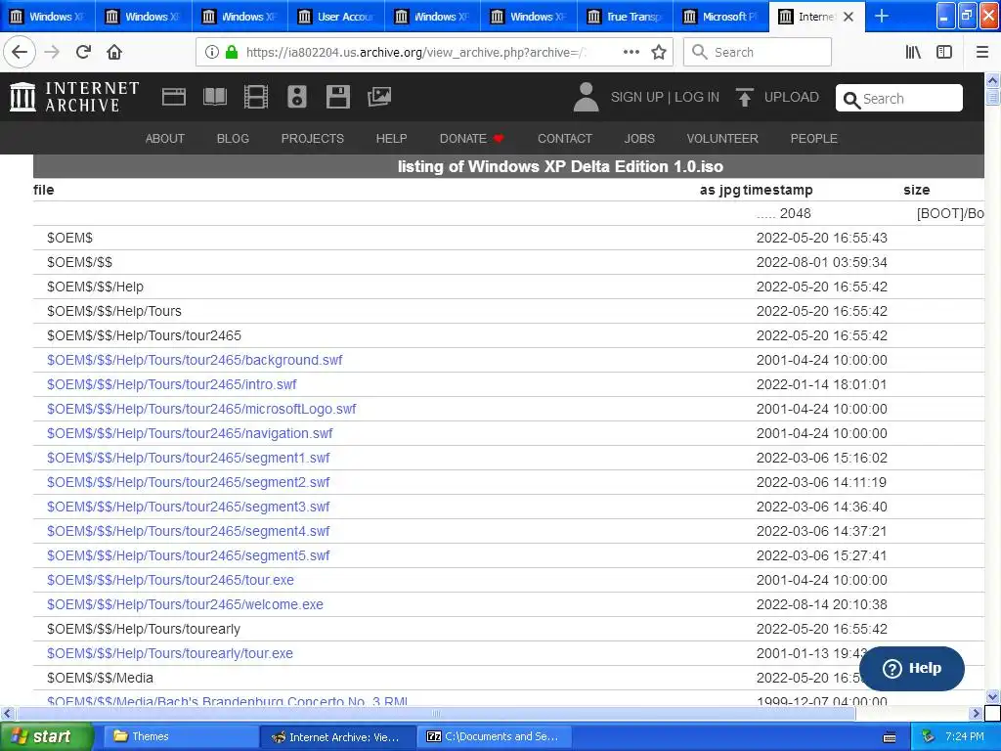Viewport: 1001px width, 751px height.
Task: Open navigation.swf file link
Action: point(190,433)
